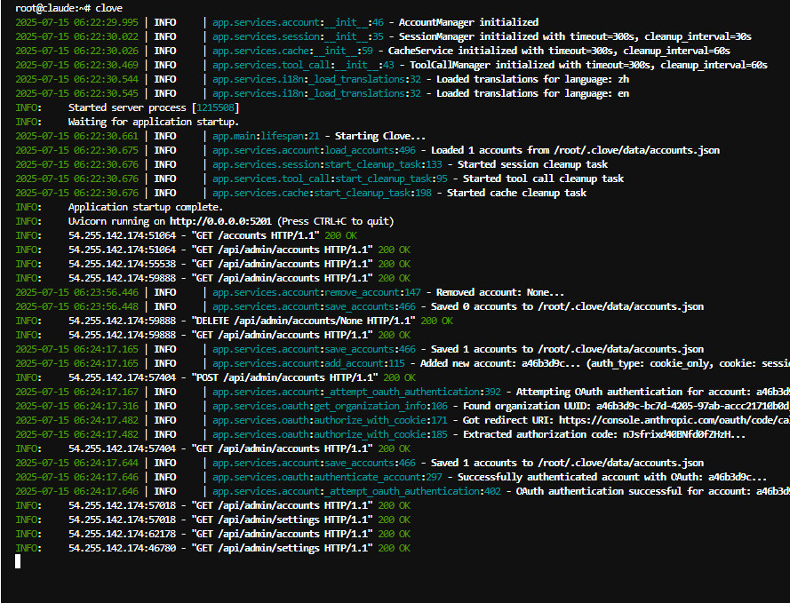
Task: Click the Removed account: None message
Action: click(499, 292)
